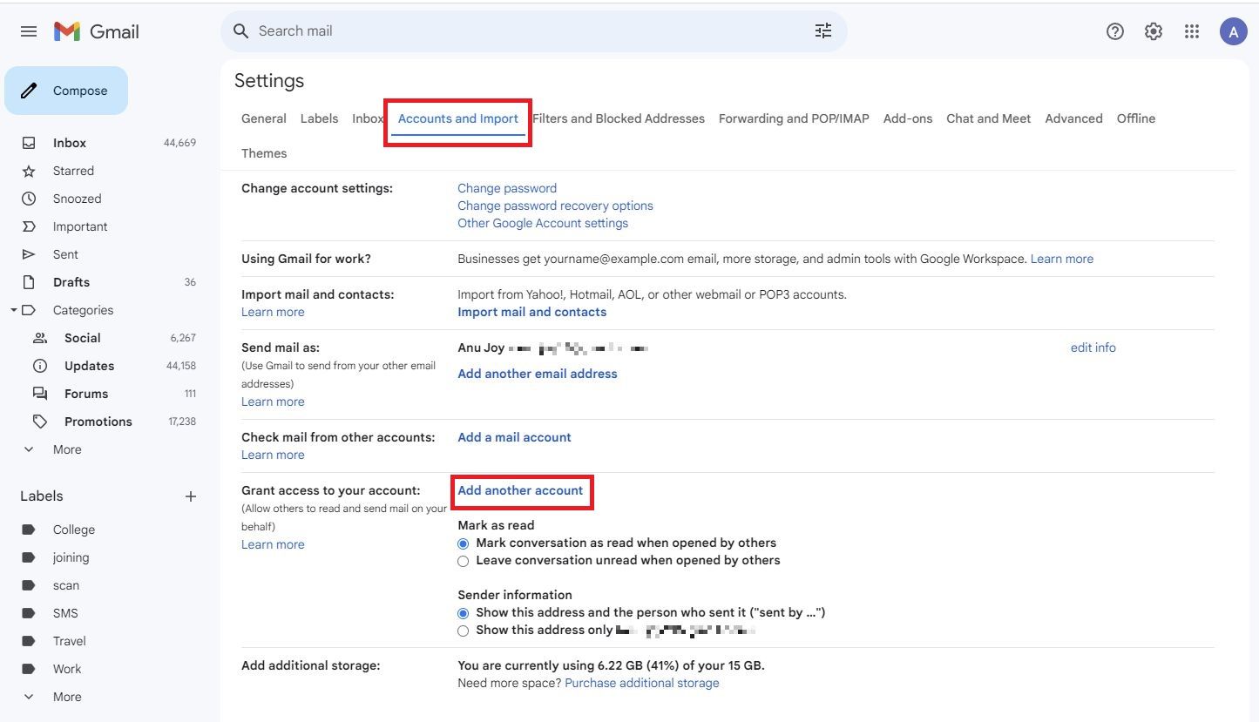
Task: Click Add another email address
Action: [538, 374]
